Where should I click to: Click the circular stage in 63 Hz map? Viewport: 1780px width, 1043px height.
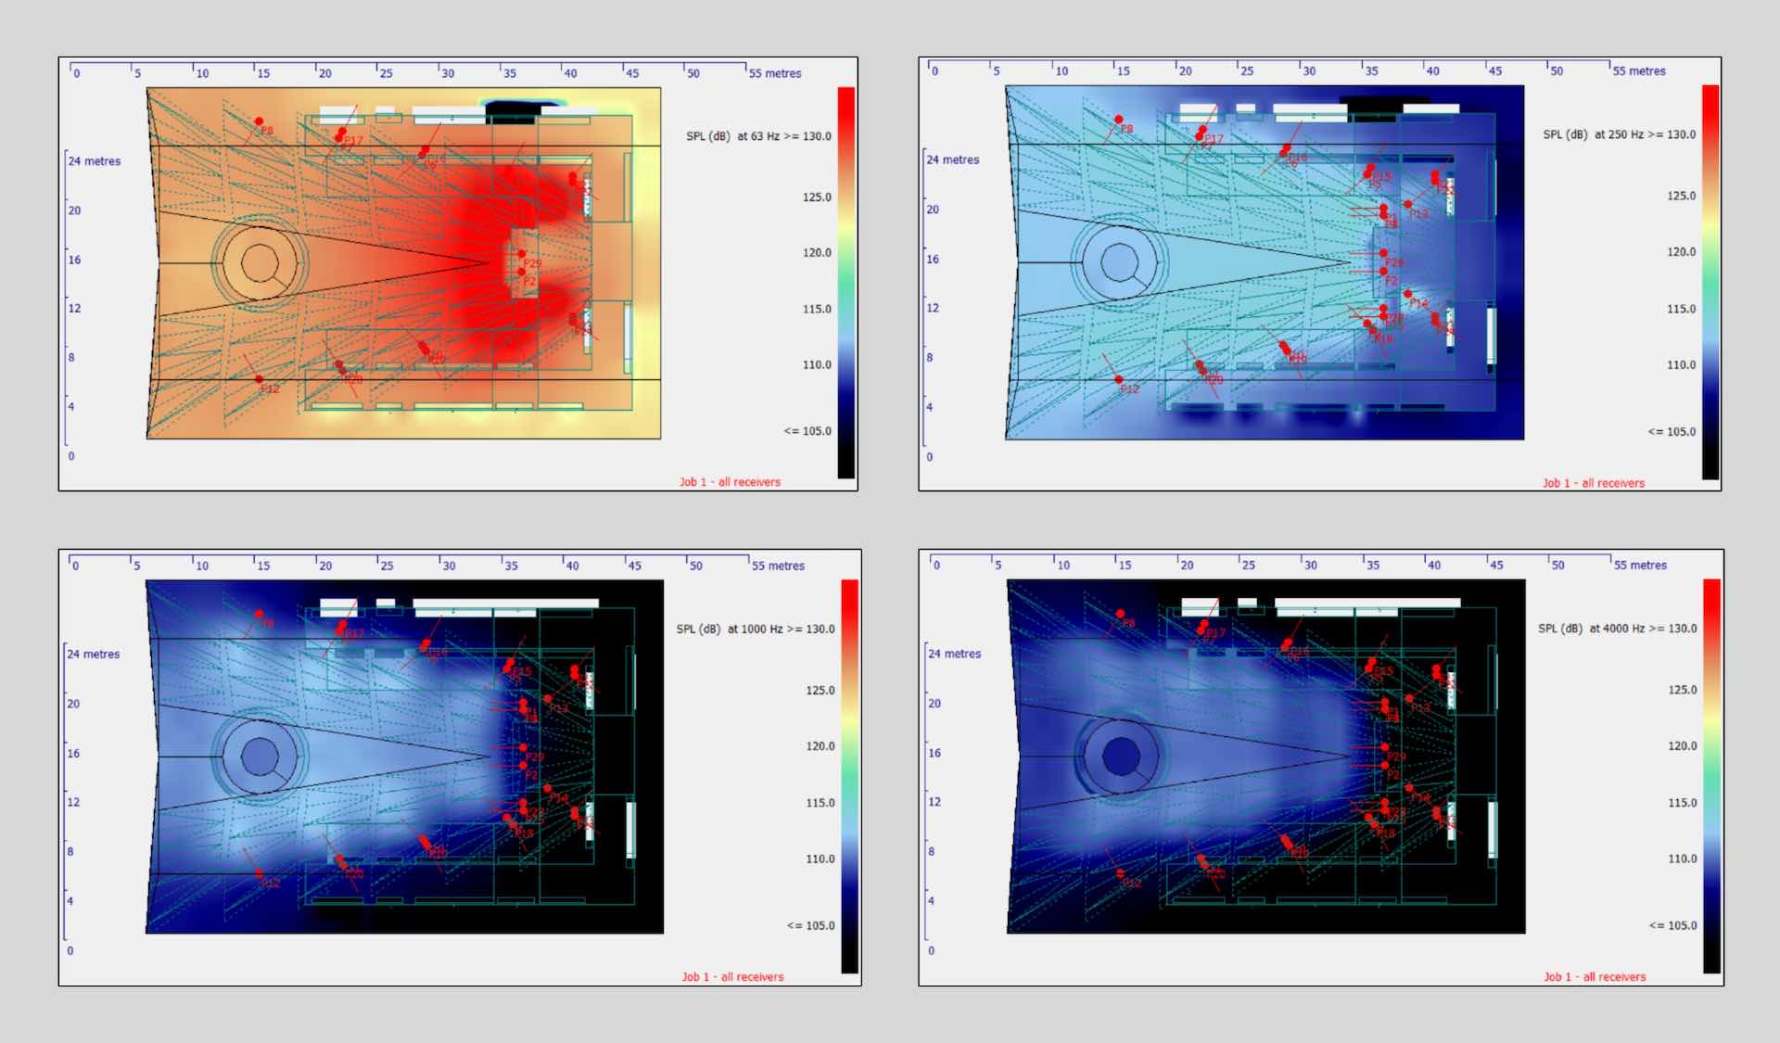(260, 263)
